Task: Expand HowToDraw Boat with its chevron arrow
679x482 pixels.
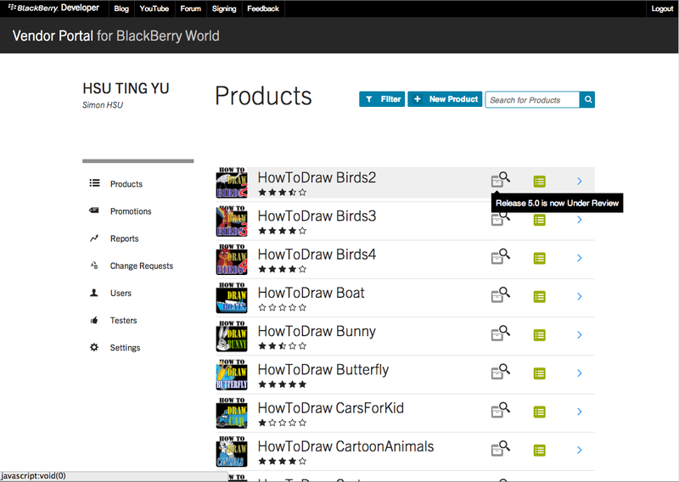Action: coord(580,297)
